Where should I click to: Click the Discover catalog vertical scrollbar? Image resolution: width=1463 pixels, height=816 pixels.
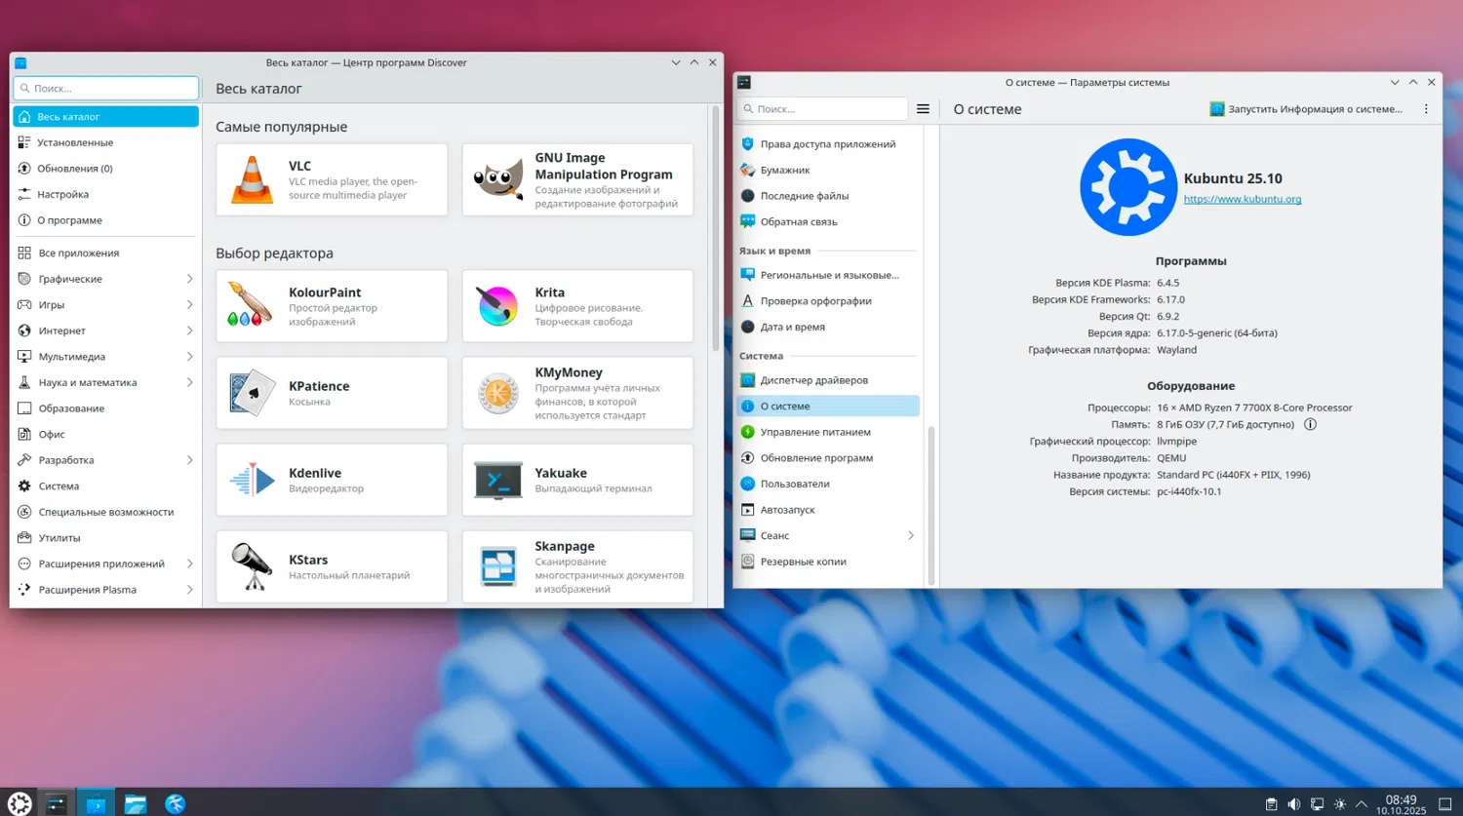(x=716, y=229)
